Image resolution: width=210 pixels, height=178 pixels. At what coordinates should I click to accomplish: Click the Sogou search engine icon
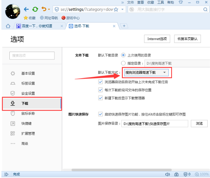132,9
